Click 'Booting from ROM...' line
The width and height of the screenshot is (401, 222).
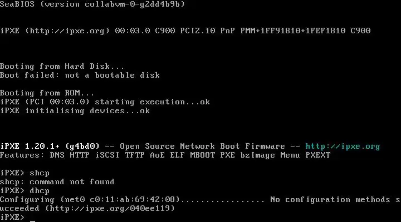pos(47,93)
